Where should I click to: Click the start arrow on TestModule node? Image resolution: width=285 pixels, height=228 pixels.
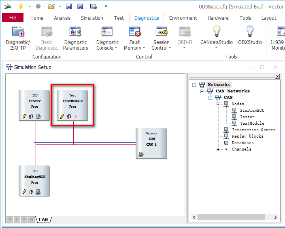click(76, 116)
